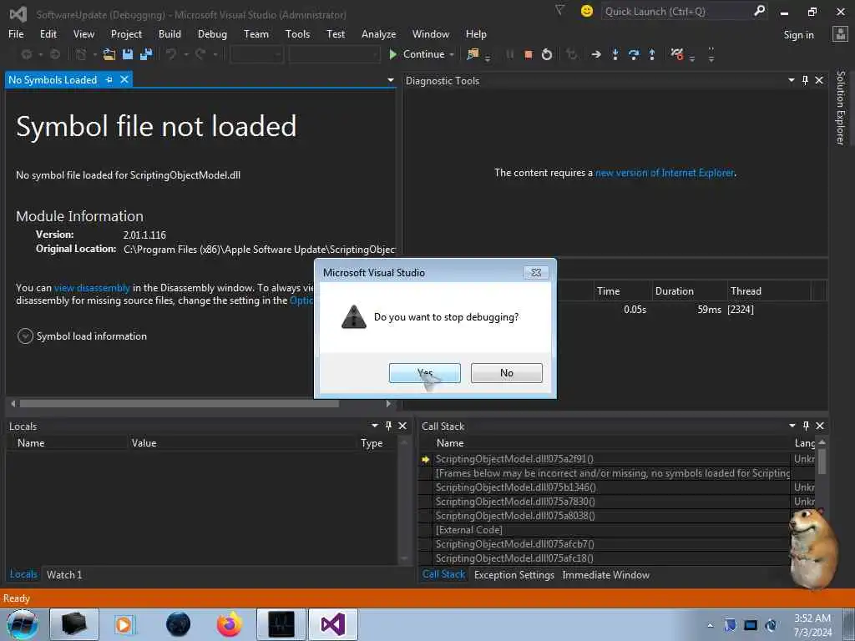Toggle auto-hide pin on Call Stack panel
Viewport: 855px width, 641px height.
point(806,426)
